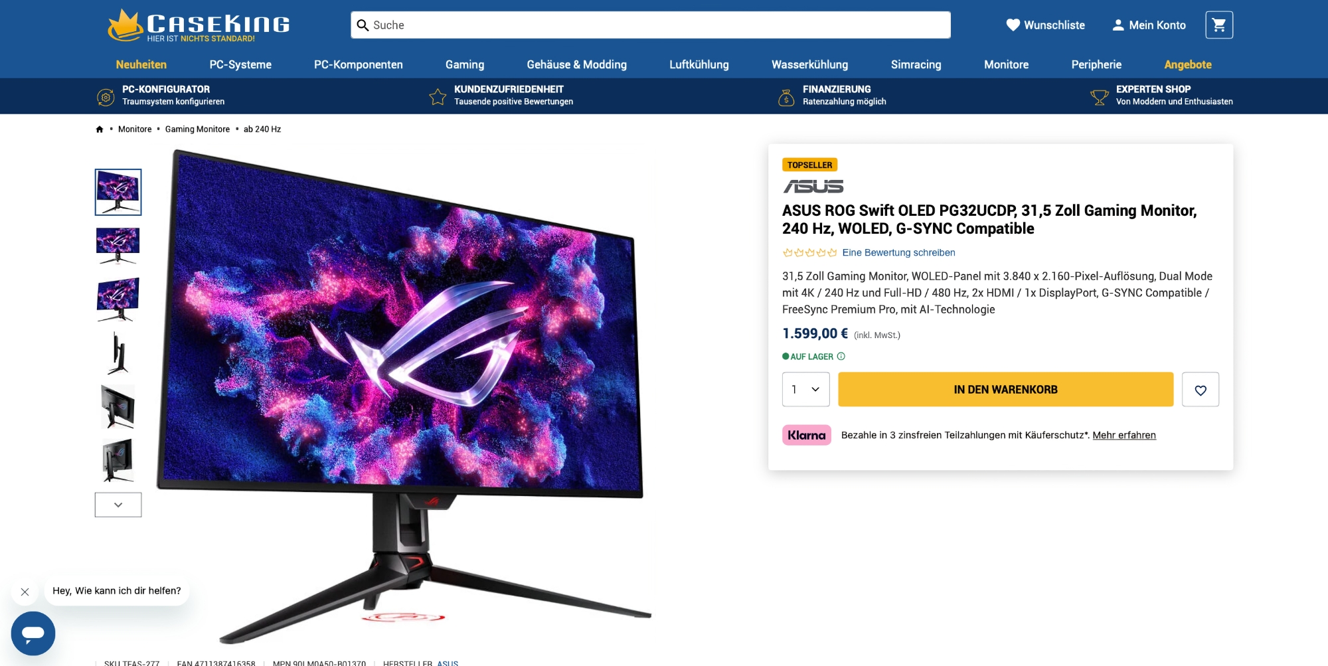Click the star rating to review
Image resolution: width=1328 pixels, height=666 pixels.
(x=809, y=253)
